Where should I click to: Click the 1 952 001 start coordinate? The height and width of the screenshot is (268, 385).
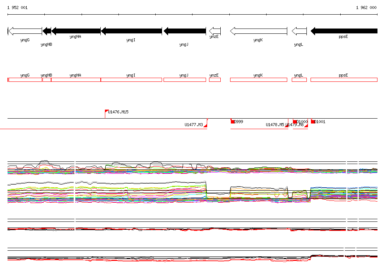(17, 8)
